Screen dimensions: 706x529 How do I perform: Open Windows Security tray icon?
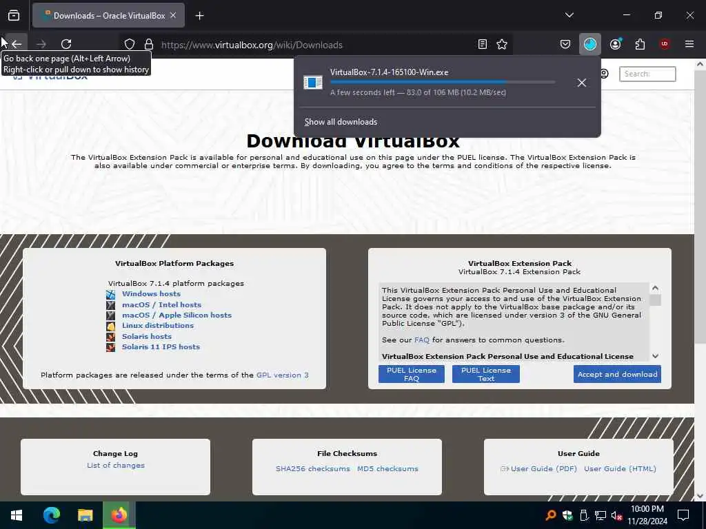tap(567, 515)
